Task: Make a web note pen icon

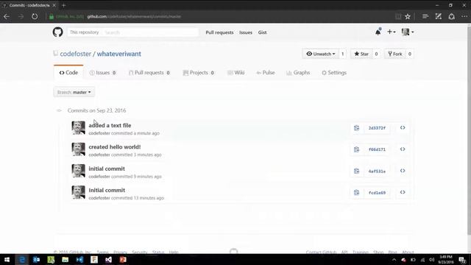Action: pos(439,16)
